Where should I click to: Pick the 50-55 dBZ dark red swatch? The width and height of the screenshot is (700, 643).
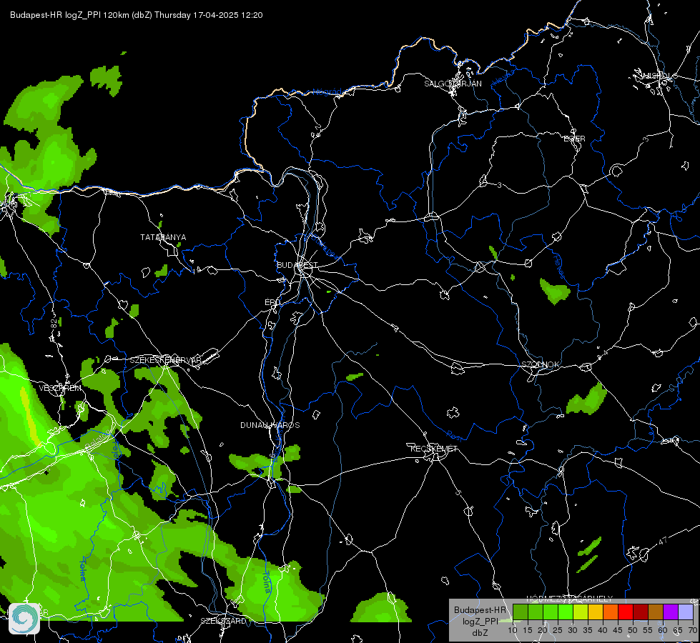click(x=641, y=612)
